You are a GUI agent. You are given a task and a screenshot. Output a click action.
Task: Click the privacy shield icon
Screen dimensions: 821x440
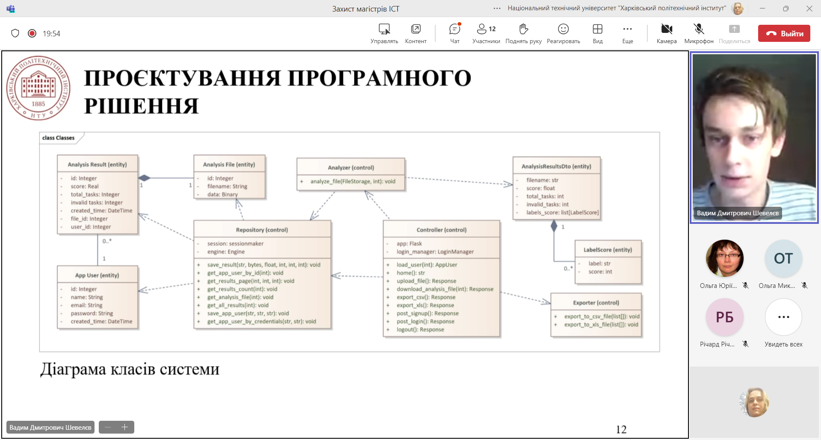coord(15,33)
